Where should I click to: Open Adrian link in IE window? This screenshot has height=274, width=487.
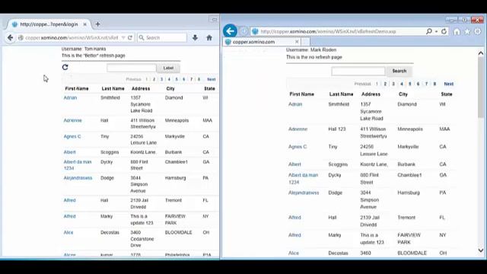click(x=295, y=104)
